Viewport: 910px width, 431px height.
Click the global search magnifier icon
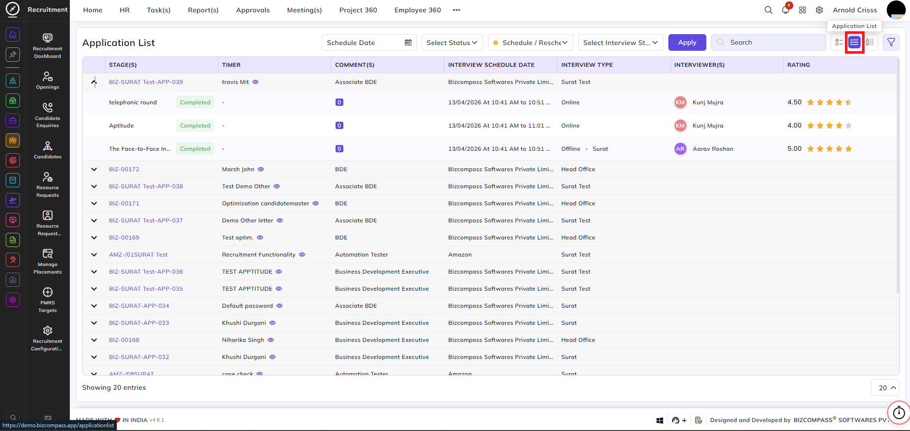pyautogui.click(x=768, y=10)
